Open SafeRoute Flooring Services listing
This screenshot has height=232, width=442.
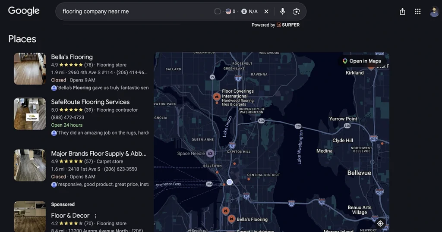[x=90, y=102]
